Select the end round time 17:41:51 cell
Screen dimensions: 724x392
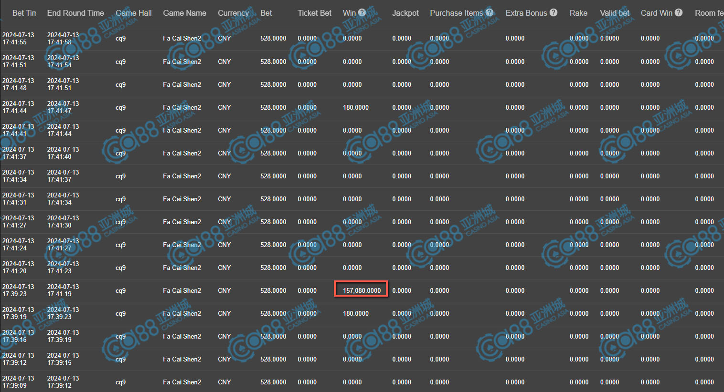click(63, 84)
